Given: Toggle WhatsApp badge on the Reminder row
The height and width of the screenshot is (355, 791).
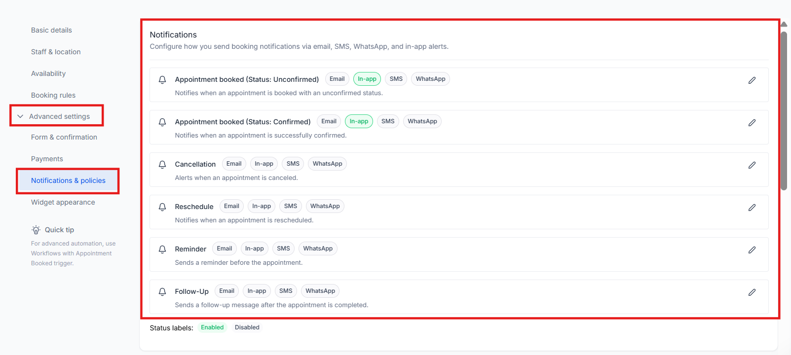Looking at the screenshot, I should tap(318, 248).
